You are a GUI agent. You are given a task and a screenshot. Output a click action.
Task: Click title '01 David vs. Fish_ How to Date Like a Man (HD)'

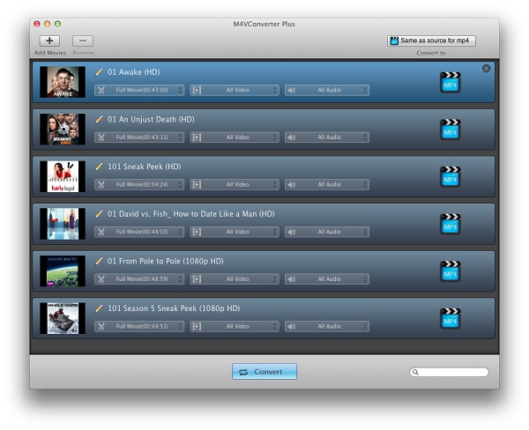pos(191,214)
